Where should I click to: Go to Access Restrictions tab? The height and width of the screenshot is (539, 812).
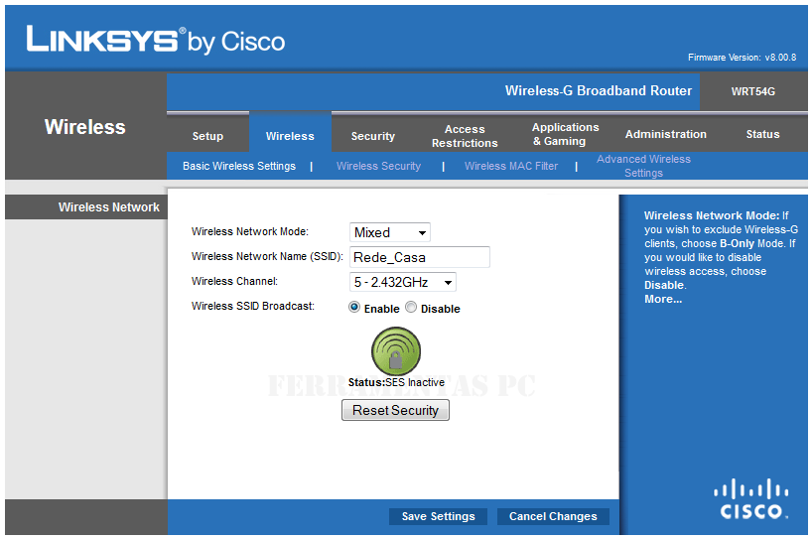point(465,136)
